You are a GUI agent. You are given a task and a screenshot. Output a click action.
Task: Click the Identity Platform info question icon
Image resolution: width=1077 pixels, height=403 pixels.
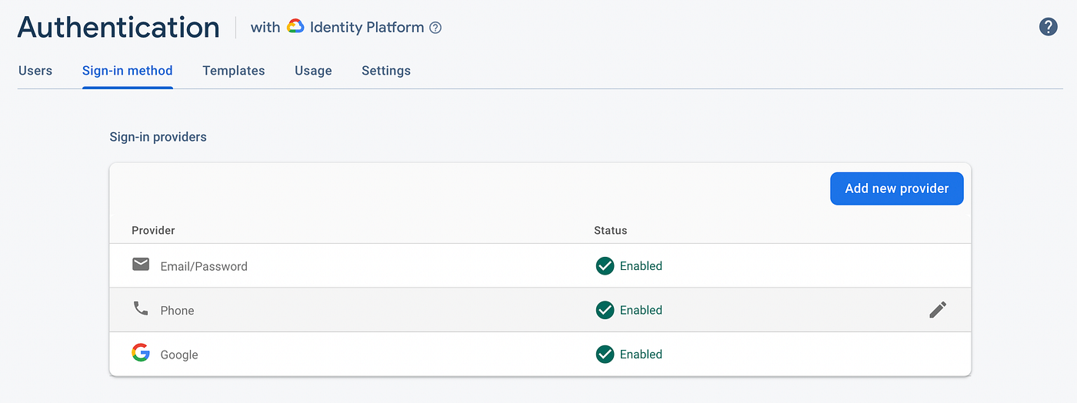(x=435, y=28)
